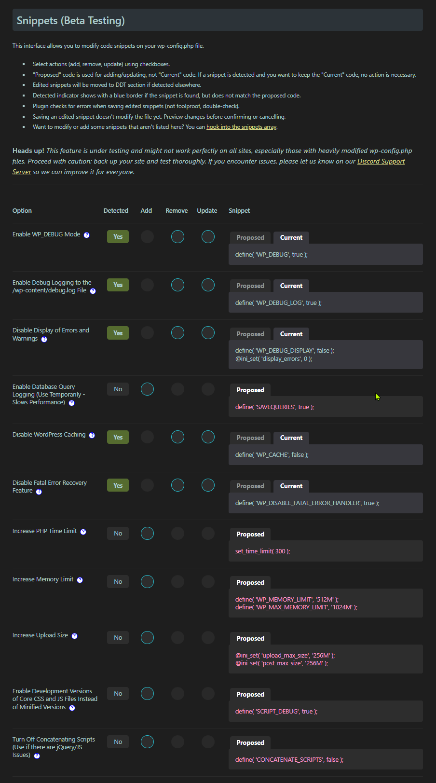
Task: Select Current tab for WP_DEBUG snippet
Action: click(x=291, y=237)
